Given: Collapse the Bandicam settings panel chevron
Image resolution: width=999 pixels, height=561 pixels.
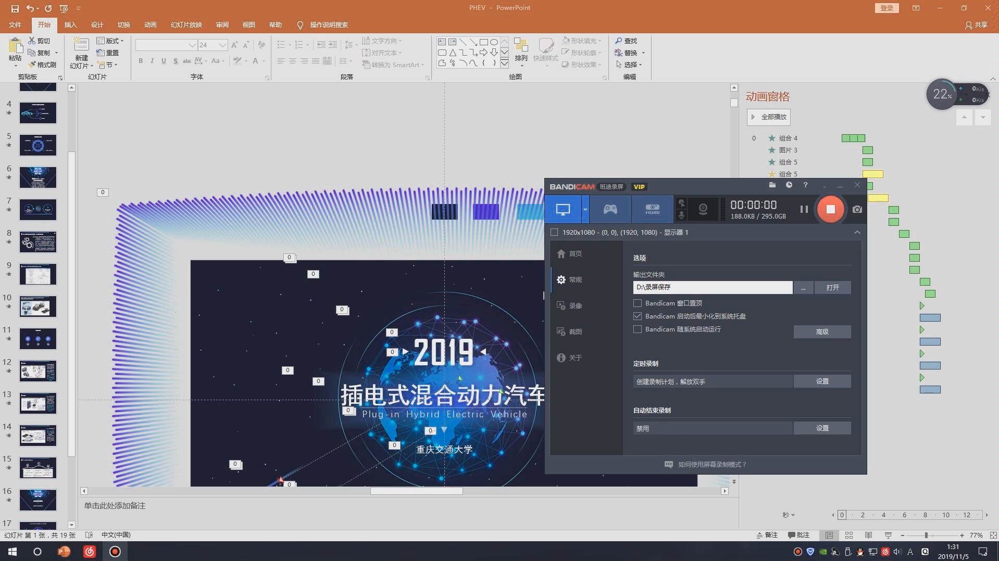Looking at the screenshot, I should click(857, 233).
